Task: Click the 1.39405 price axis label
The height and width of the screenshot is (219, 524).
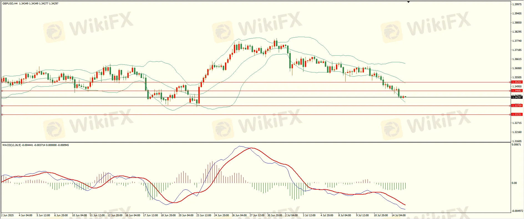Action: pos(517,14)
